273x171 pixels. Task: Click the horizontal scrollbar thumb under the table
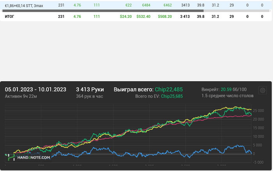pyautogui.click(x=103, y=11)
